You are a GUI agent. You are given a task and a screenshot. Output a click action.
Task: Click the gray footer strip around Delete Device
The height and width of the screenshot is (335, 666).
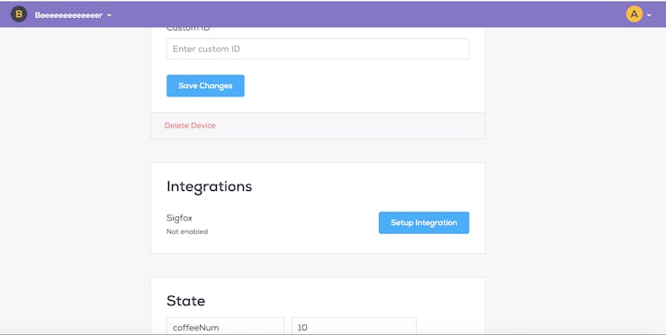pos(340,126)
